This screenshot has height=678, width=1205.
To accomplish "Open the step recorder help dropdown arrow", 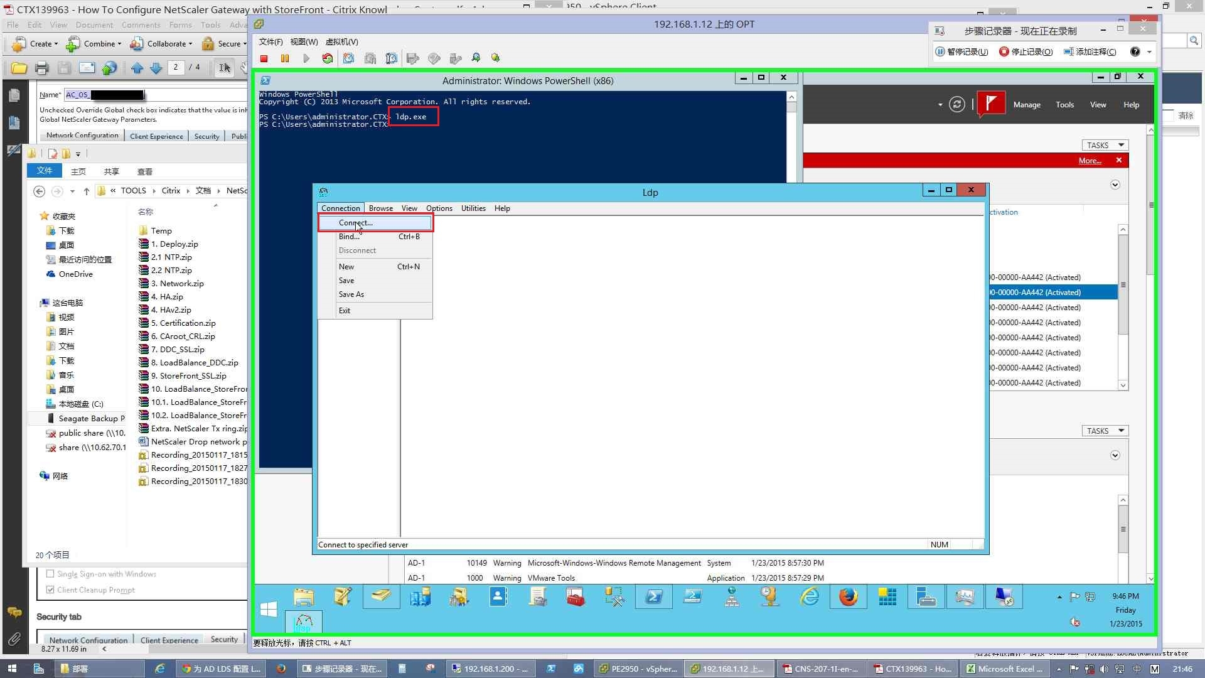I will coord(1149,52).
